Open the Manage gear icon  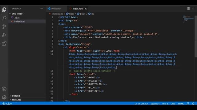[4, 97]
